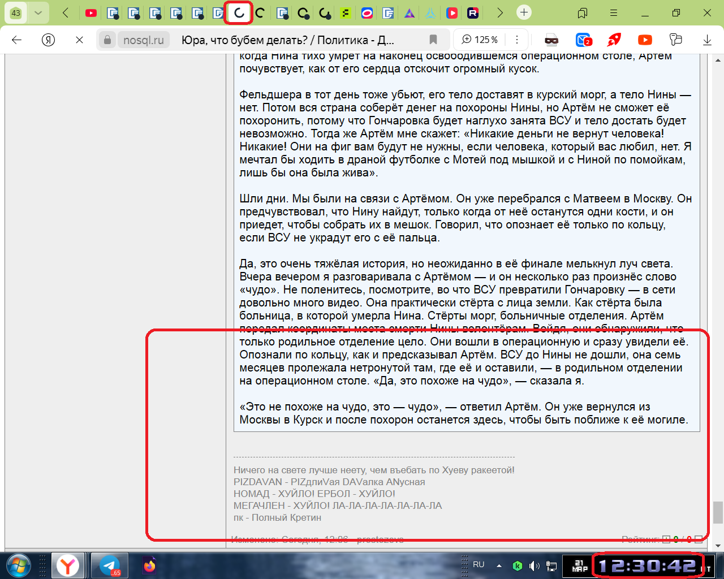Open the mail extension with 2 badge

click(x=583, y=40)
